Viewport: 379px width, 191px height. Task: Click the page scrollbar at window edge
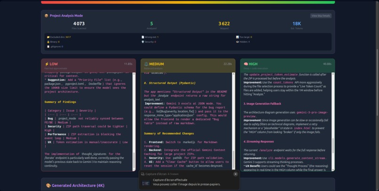tap(378, 96)
